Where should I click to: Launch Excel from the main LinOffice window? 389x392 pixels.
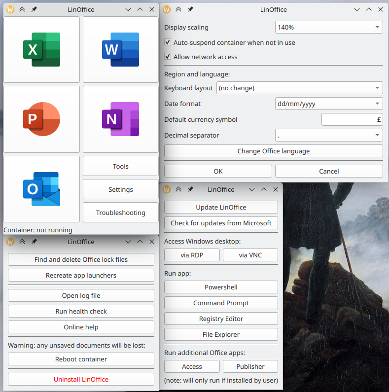pyautogui.click(x=41, y=49)
